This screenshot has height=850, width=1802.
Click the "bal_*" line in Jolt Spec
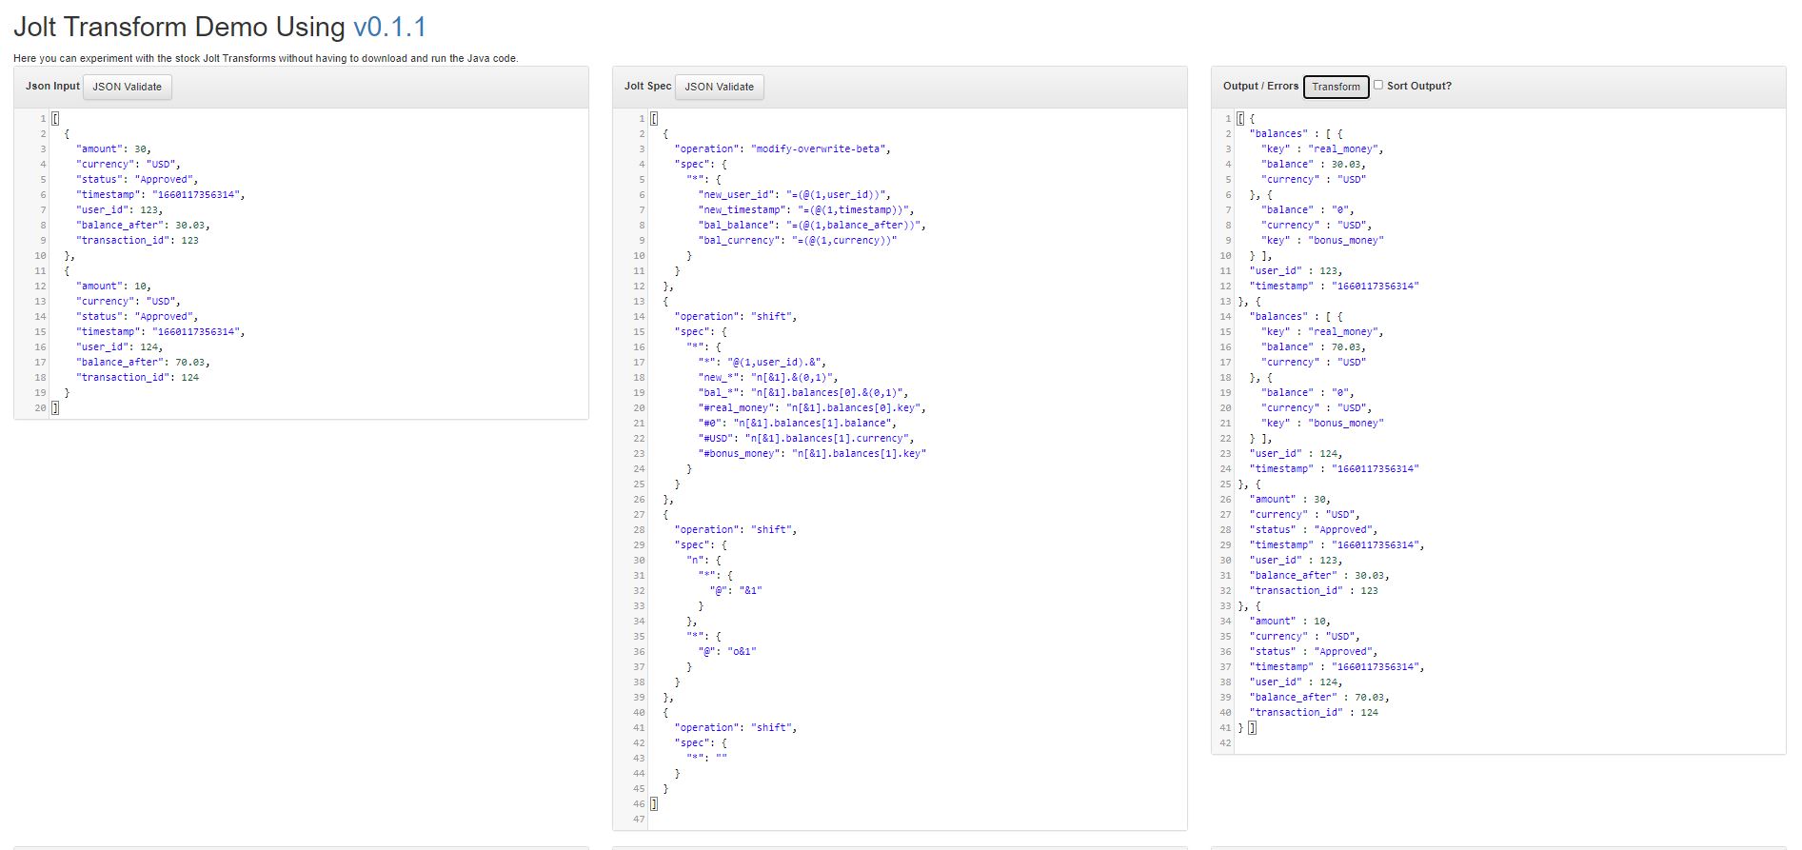tap(803, 392)
